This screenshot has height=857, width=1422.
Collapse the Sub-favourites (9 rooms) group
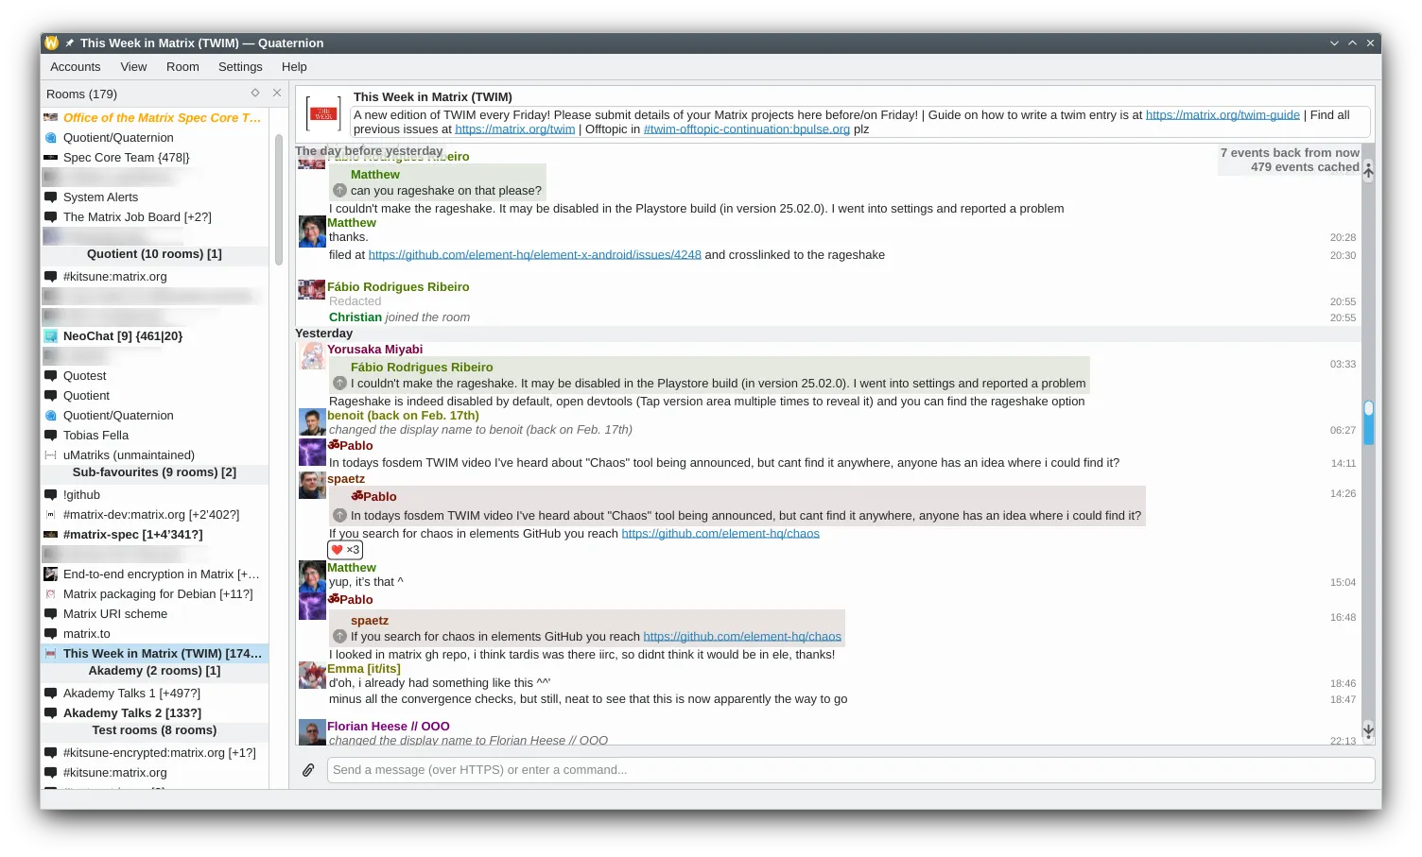(x=154, y=472)
